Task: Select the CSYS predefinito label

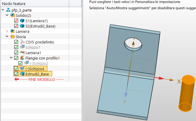Action: click(x=40, y=42)
